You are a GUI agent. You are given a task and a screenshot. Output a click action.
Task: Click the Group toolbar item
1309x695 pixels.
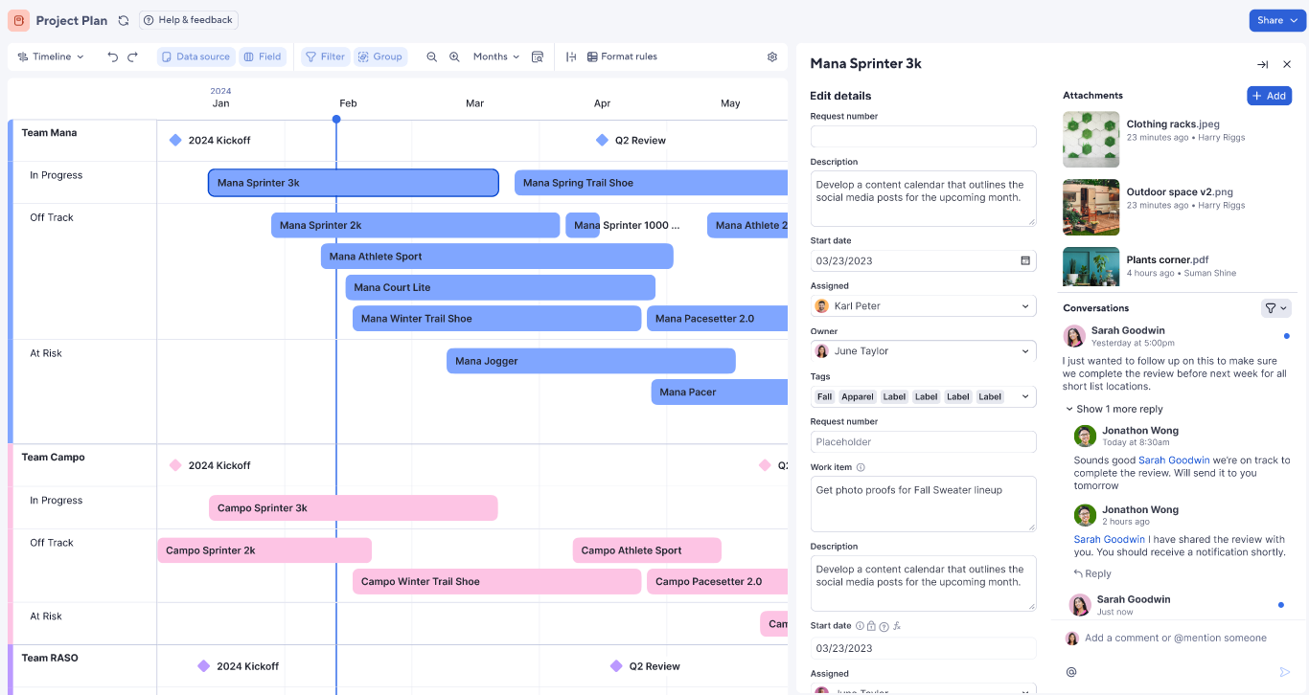pyautogui.click(x=380, y=56)
